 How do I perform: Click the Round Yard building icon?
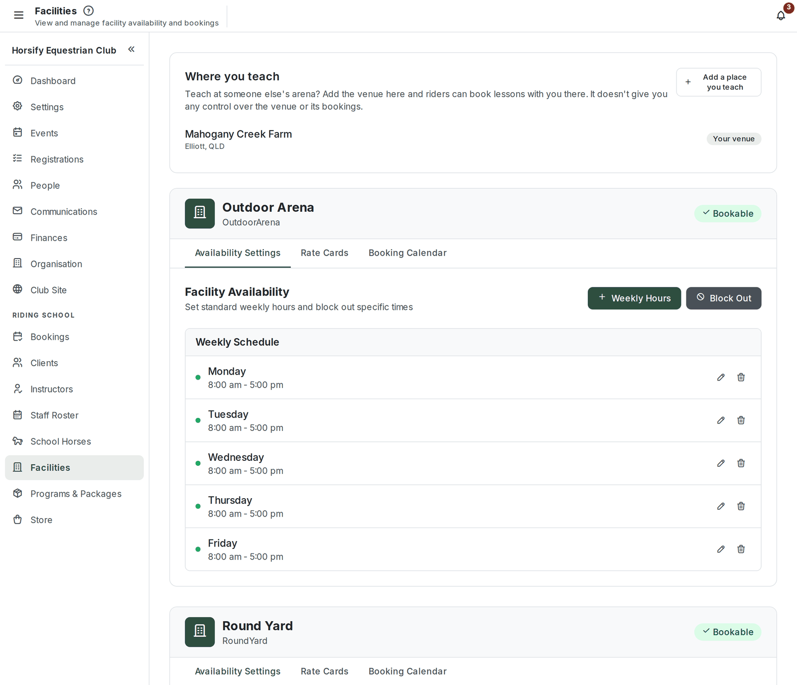(x=200, y=632)
